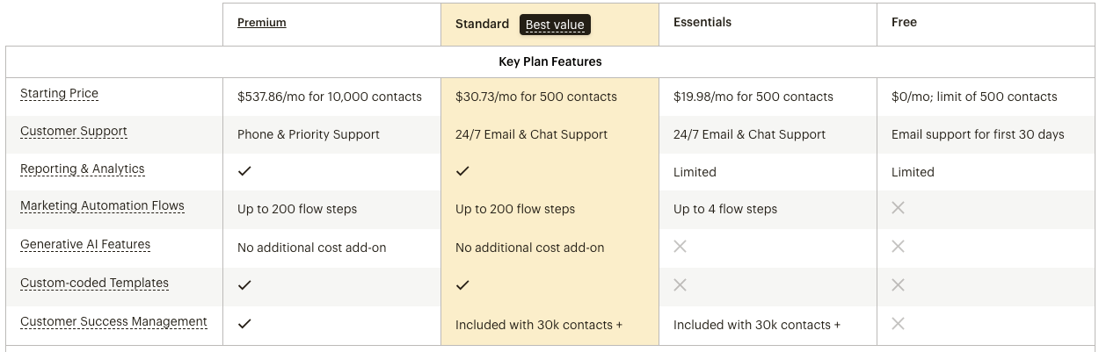Image resolution: width=1099 pixels, height=352 pixels.
Task: Click the Starting Price feature label
Action: [x=59, y=94]
